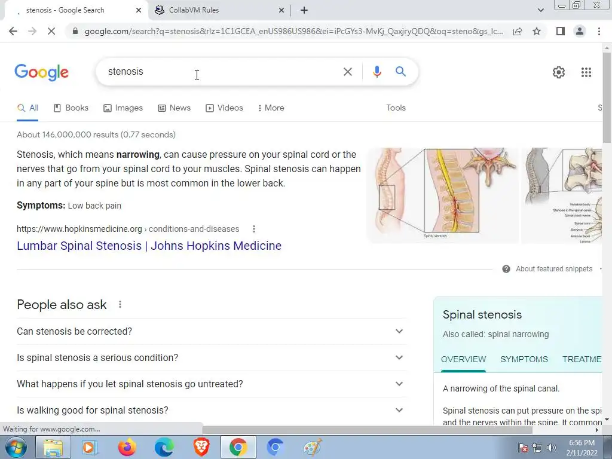
Task: Click the Spinal stenosis panel heading
Action: coord(482,314)
